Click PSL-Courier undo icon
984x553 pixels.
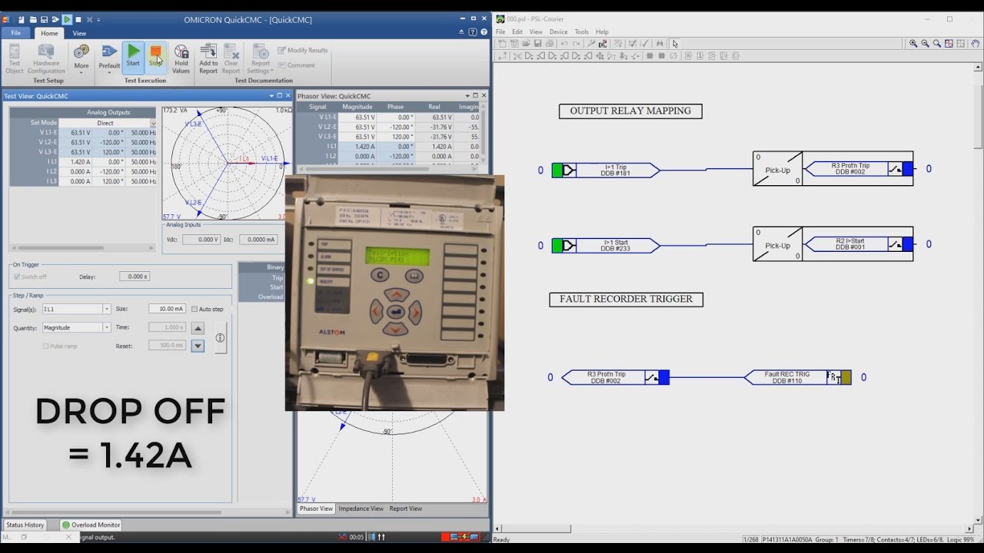pyautogui.click(x=564, y=44)
